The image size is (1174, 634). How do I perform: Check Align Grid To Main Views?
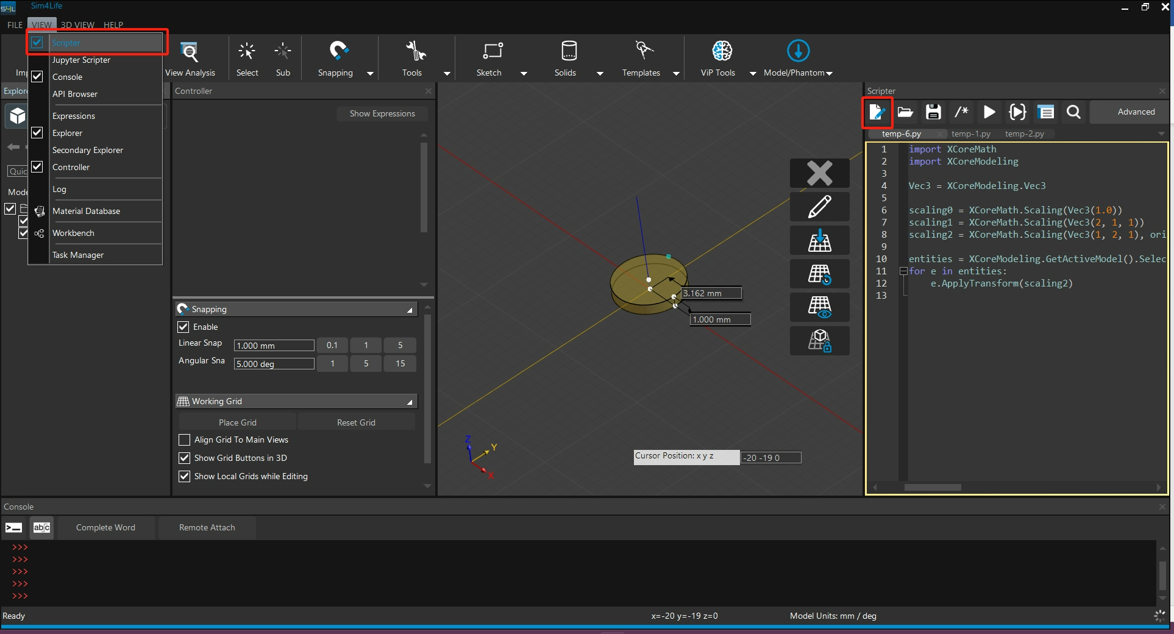(184, 440)
